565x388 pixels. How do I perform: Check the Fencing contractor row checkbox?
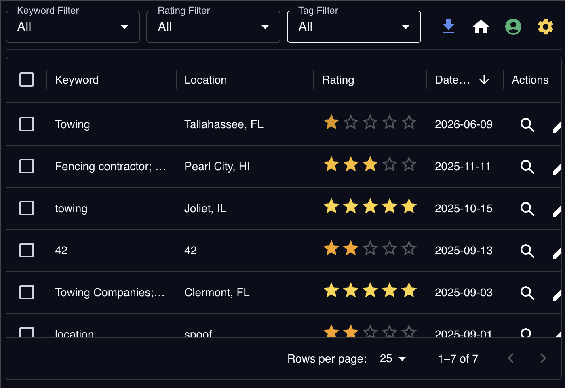[x=27, y=166]
